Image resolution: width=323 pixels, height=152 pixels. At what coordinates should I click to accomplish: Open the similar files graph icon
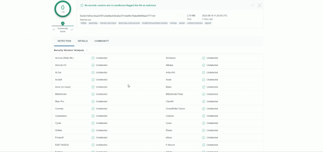(x=259, y=5)
